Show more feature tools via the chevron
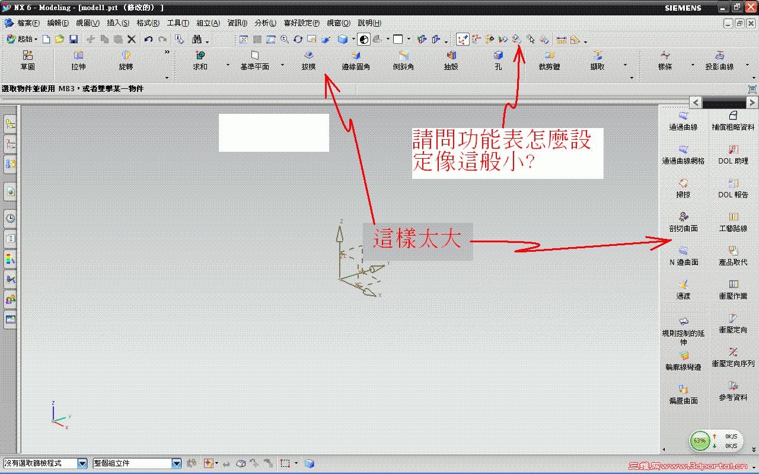 point(167,52)
